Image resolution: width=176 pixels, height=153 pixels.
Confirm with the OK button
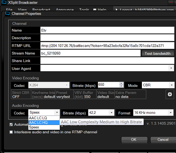(x=134, y=140)
